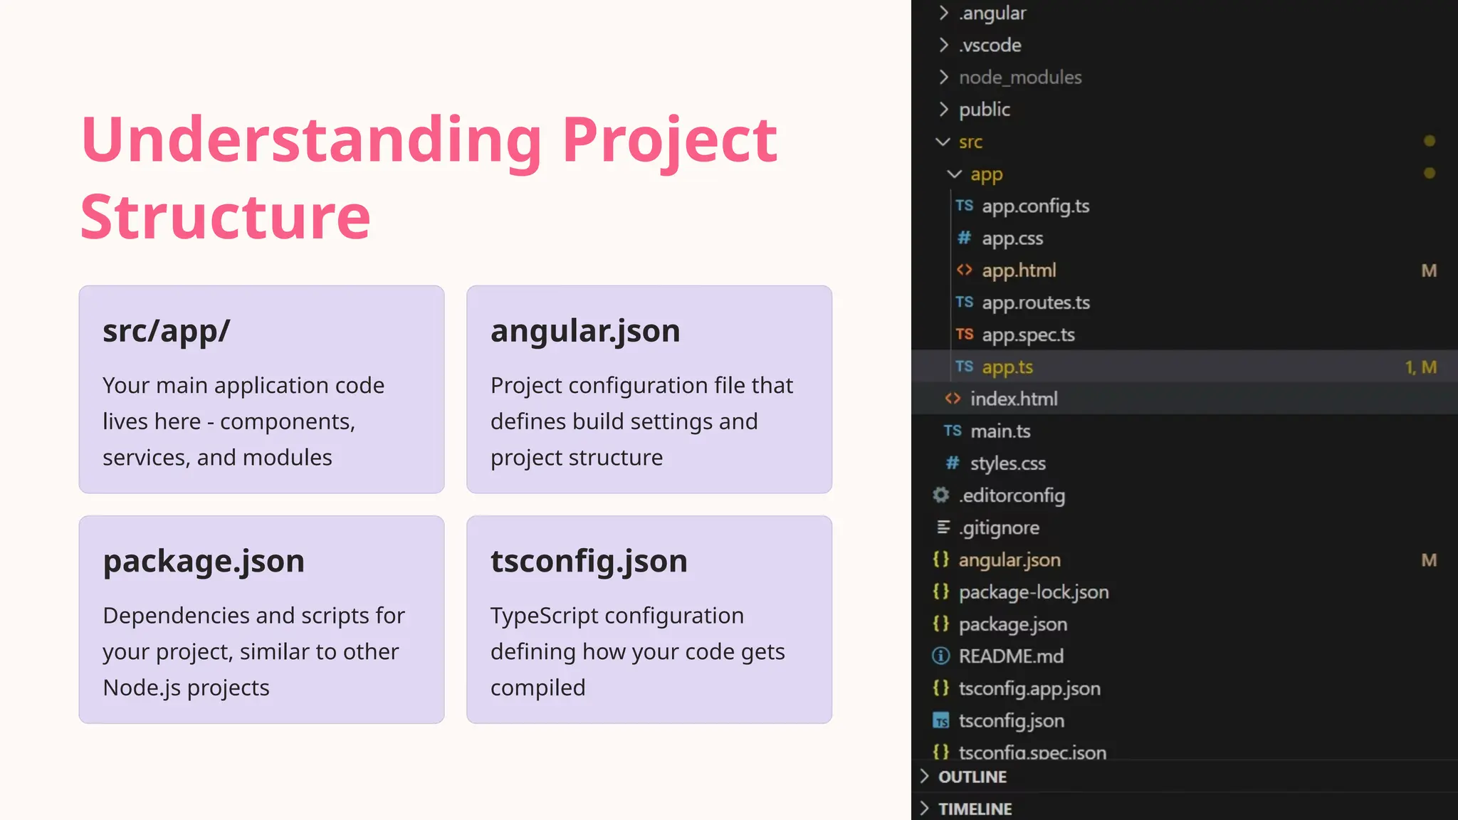Image resolution: width=1458 pixels, height=820 pixels.
Task: Collapse the src folder chevron
Action: tap(943, 142)
